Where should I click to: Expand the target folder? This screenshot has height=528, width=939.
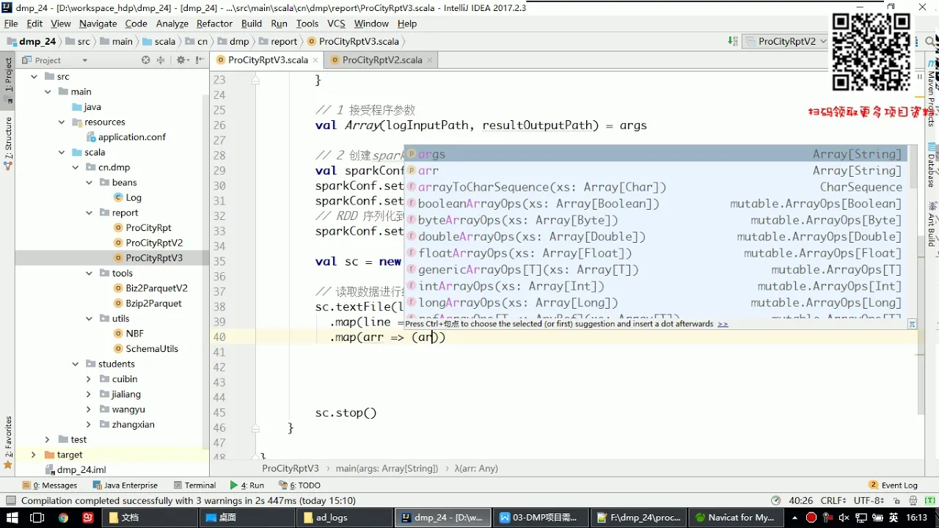click(x=34, y=455)
